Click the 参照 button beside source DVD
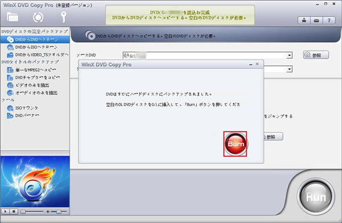342x223 pixels. point(316,55)
